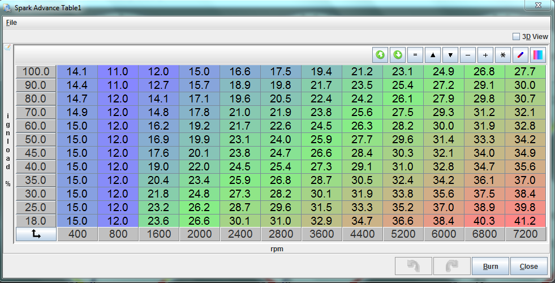Click the asterisk multiply toolbar button
The image size is (555, 283).
point(503,55)
